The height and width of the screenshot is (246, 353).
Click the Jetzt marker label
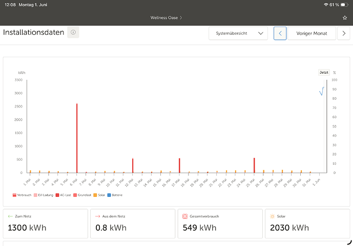[324, 72]
